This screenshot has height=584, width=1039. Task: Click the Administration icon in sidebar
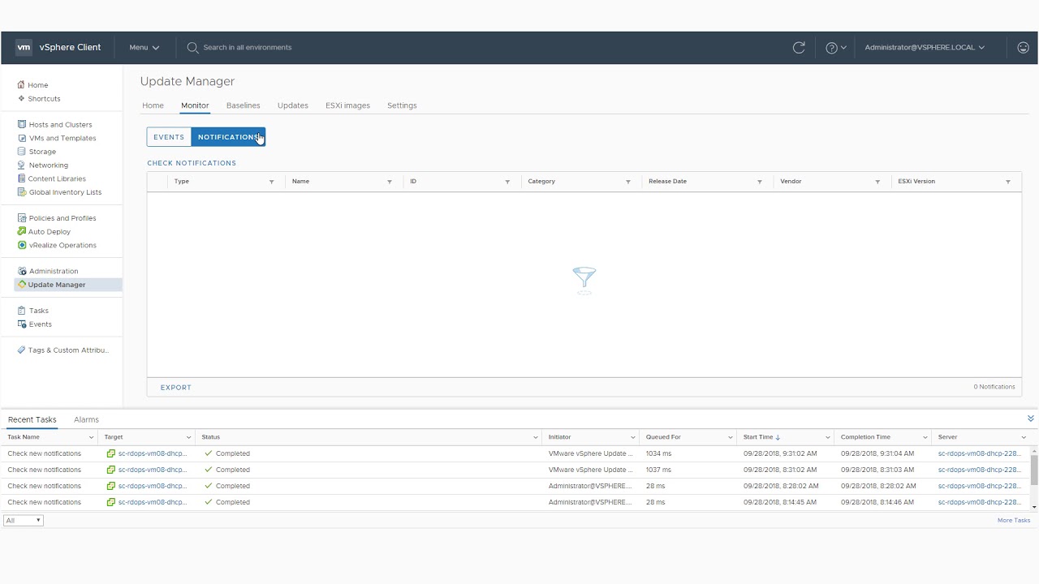(22, 271)
